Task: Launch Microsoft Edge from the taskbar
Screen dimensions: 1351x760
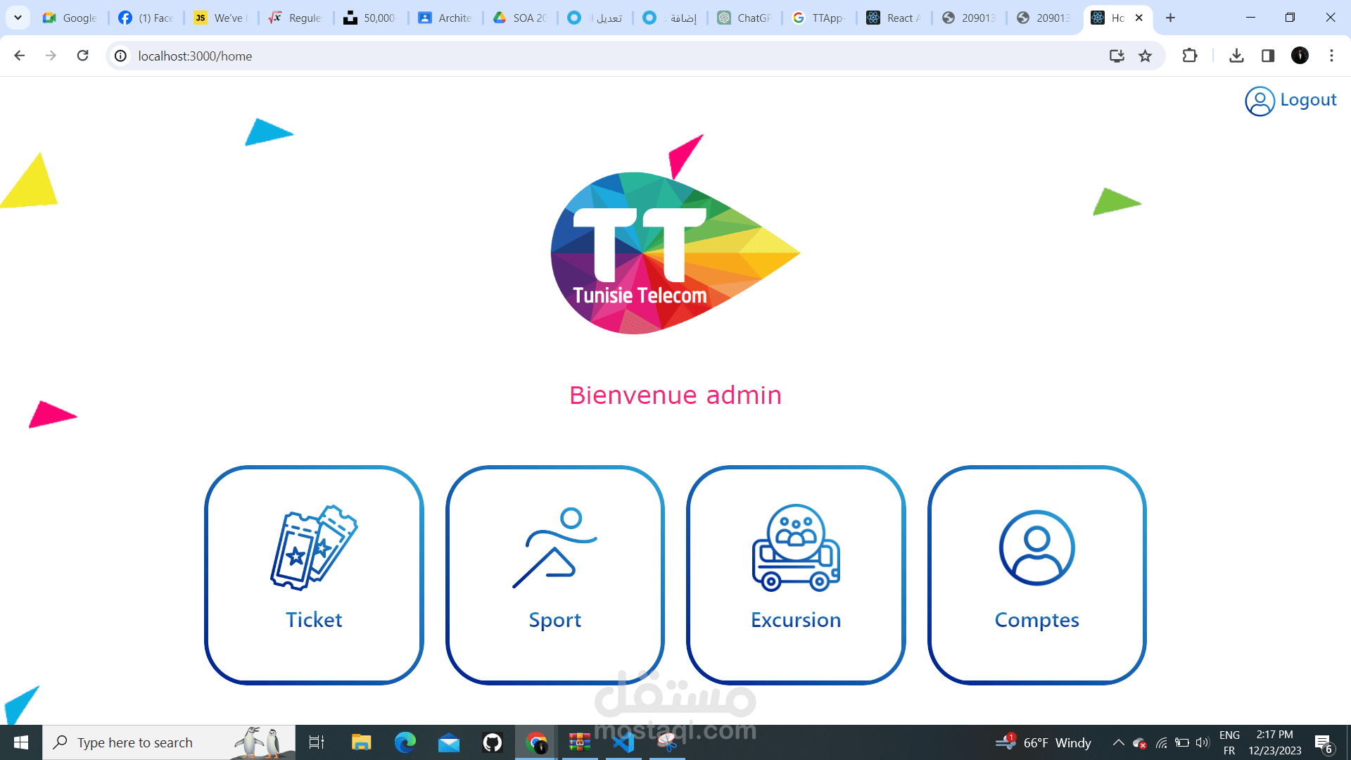Action: tap(405, 742)
